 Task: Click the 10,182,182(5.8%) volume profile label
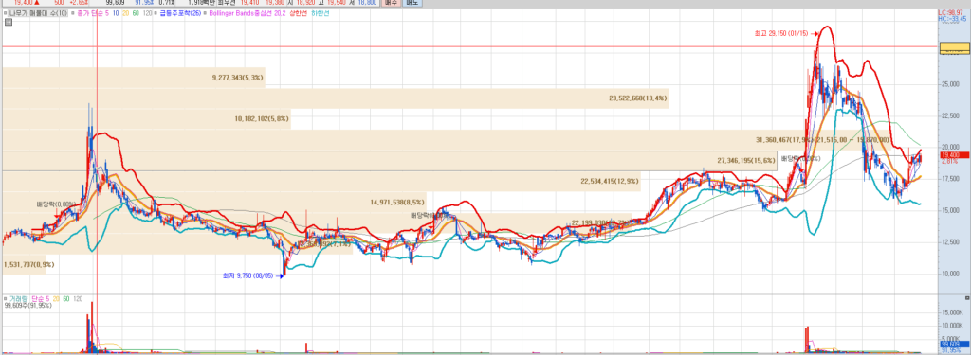coord(262,118)
